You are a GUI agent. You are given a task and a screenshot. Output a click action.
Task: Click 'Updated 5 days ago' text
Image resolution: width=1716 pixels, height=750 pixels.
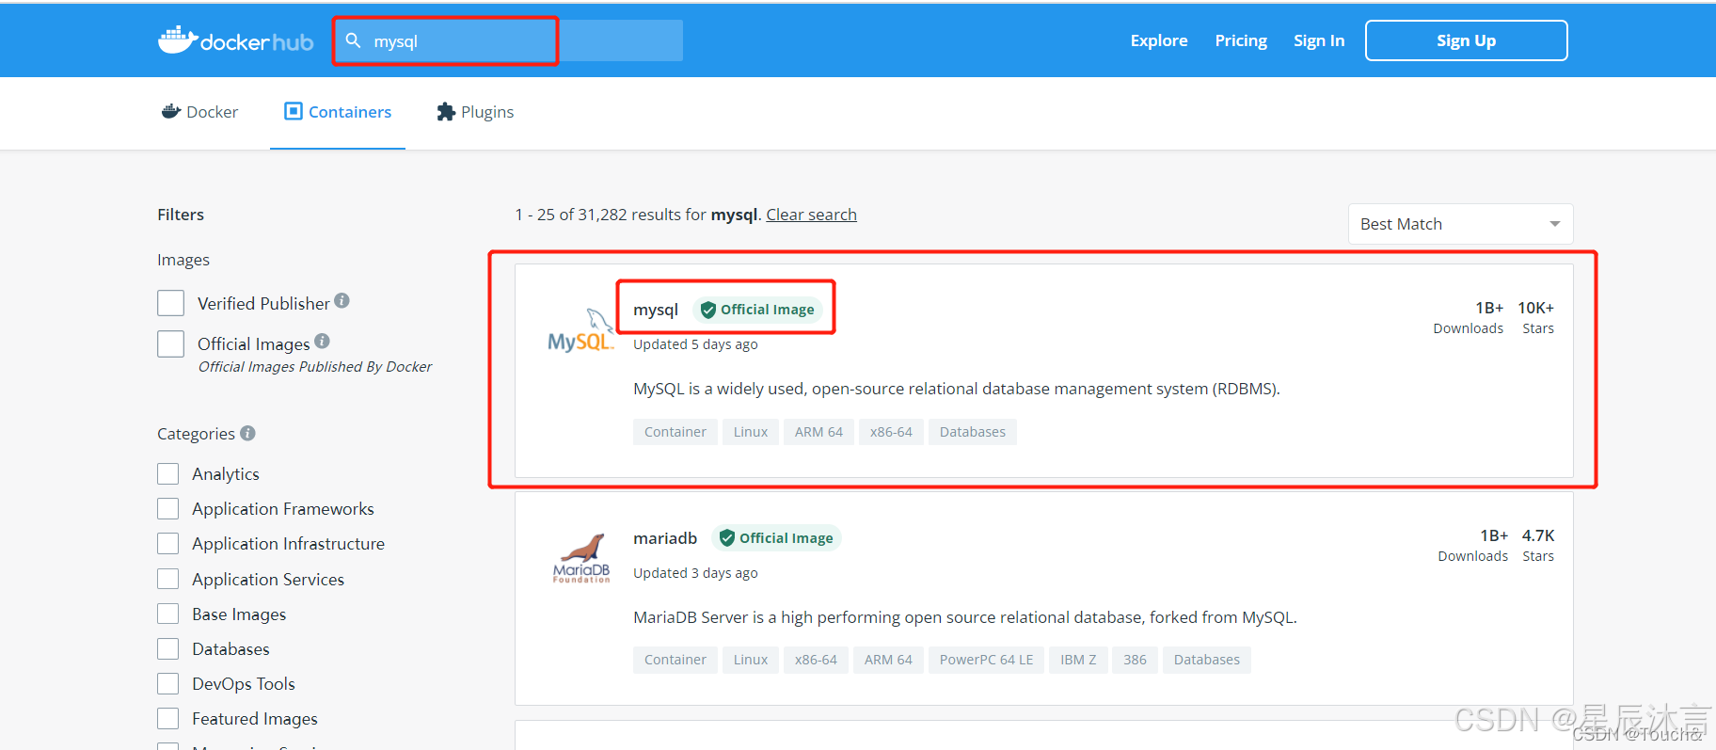coord(695,344)
